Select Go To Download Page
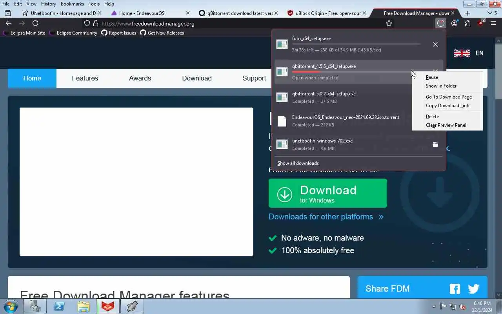 pos(447,97)
